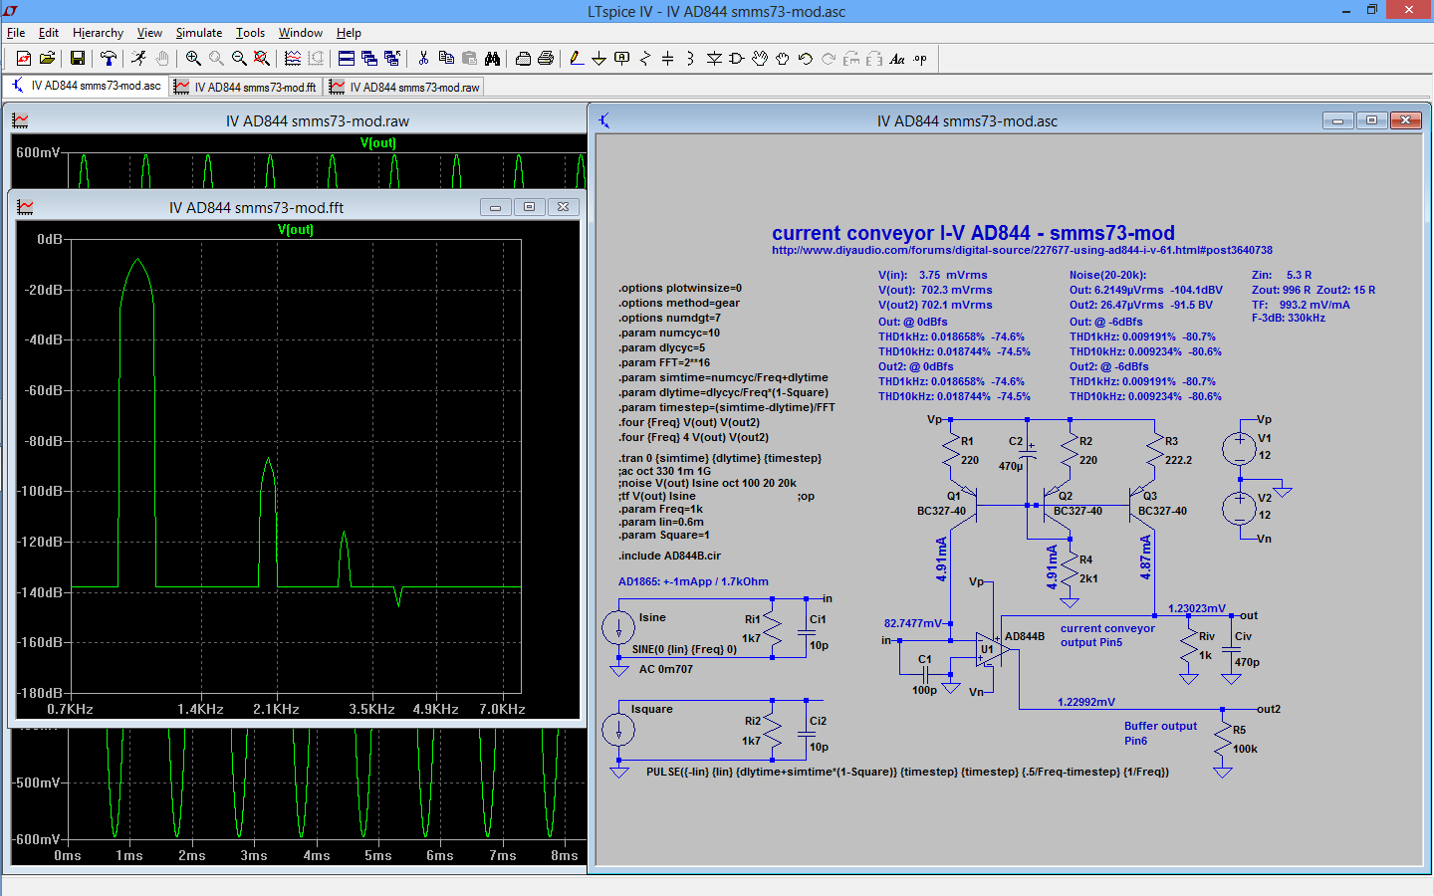The width and height of the screenshot is (1434, 896).
Task: Click the diyaudio.com forum link in schematic
Action: click(x=1022, y=250)
